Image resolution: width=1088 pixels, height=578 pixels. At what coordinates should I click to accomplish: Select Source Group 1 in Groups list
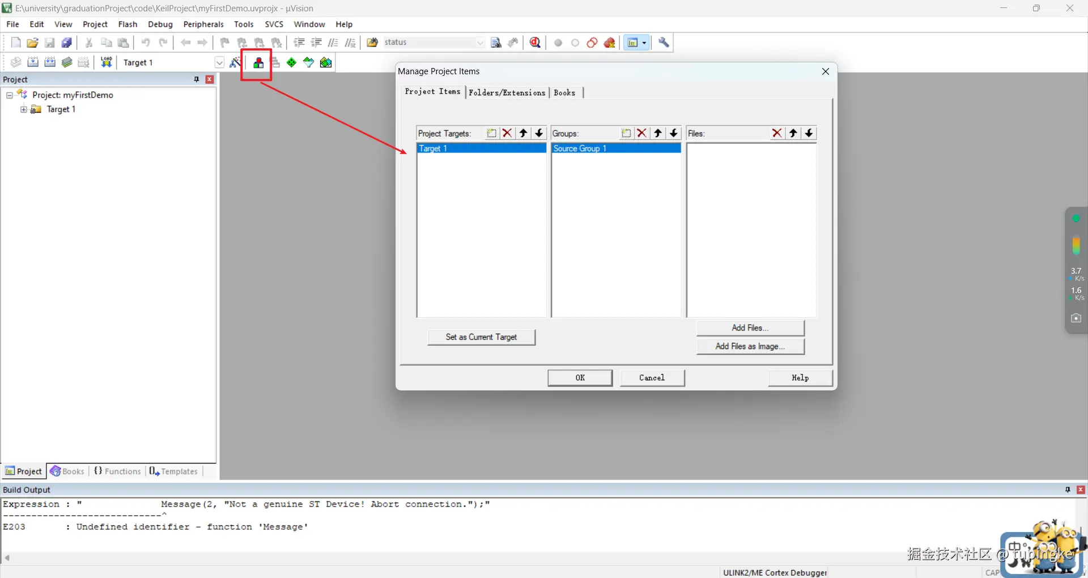click(x=617, y=148)
